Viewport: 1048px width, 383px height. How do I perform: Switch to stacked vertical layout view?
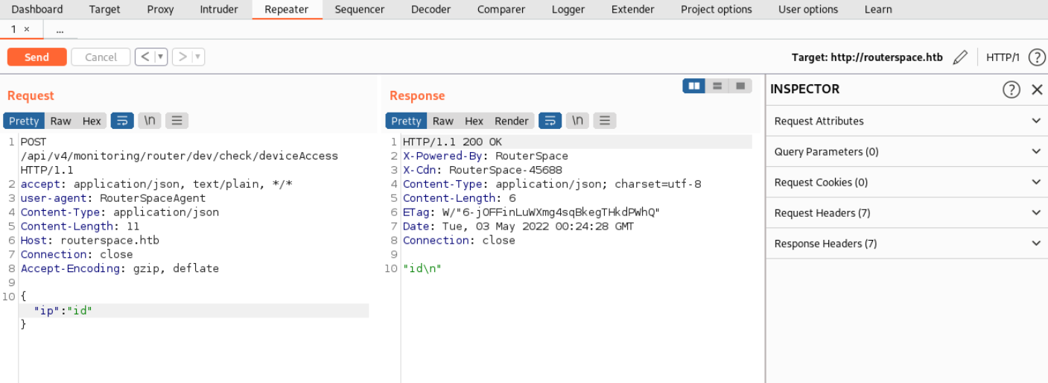(717, 86)
